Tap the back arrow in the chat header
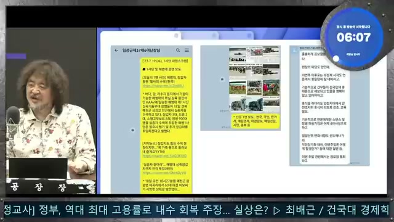 coord(116,51)
